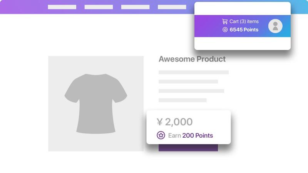Select the gray t-shirt product image

tap(96, 104)
